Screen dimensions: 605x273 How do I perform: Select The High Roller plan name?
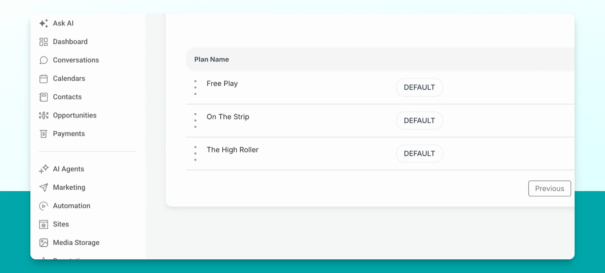point(233,150)
